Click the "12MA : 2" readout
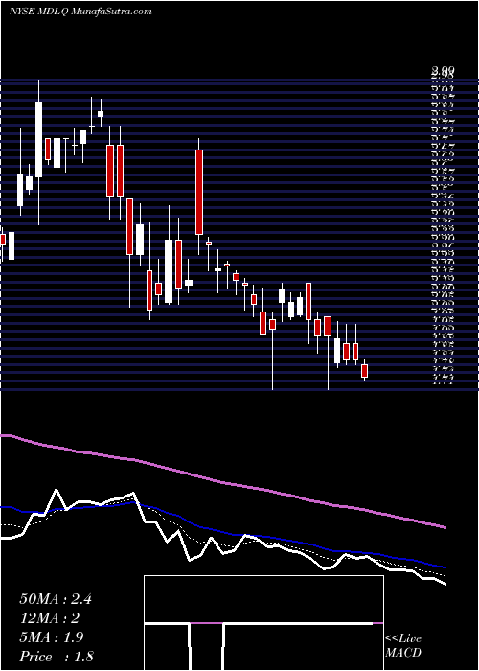The width and height of the screenshot is (479, 671). coord(50,618)
